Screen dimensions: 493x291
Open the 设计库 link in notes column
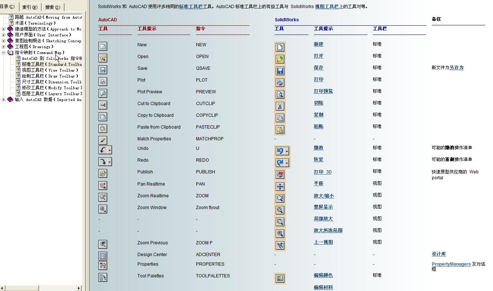pyautogui.click(x=439, y=254)
